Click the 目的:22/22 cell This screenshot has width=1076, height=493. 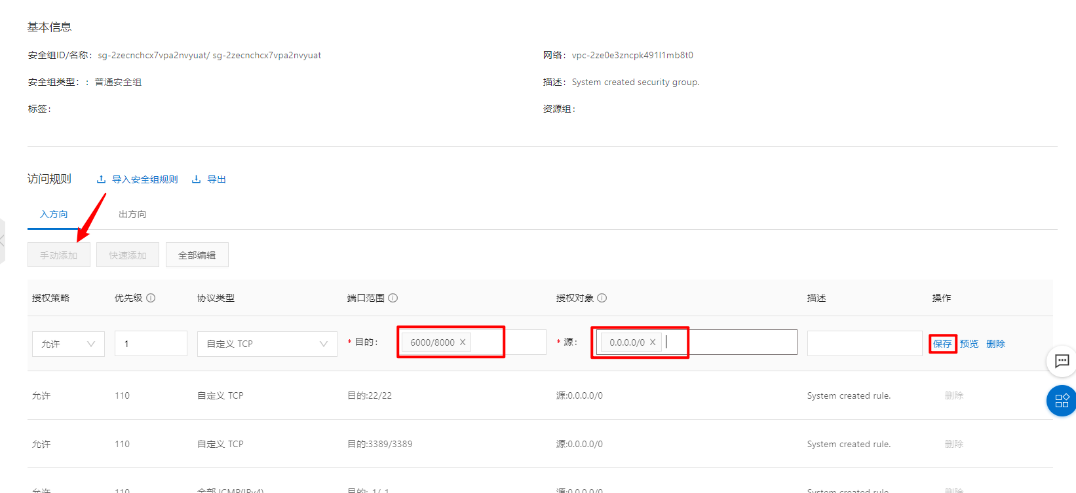(x=370, y=395)
